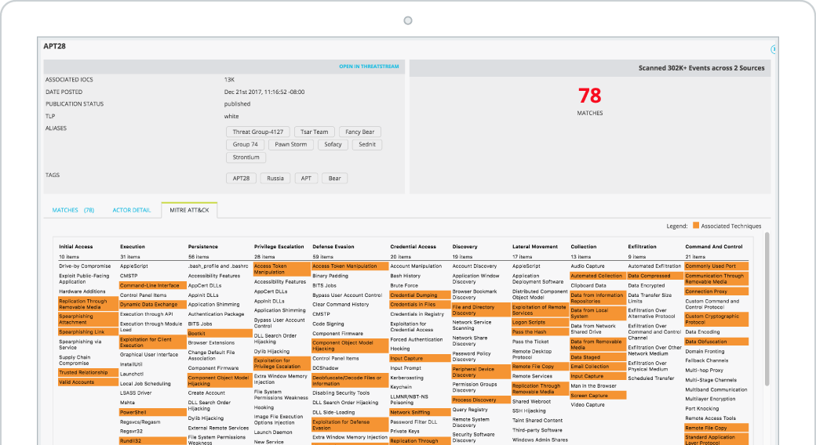The width and height of the screenshot is (816, 445).
Task: Click the Network Sniffing technique
Action: [420, 412]
